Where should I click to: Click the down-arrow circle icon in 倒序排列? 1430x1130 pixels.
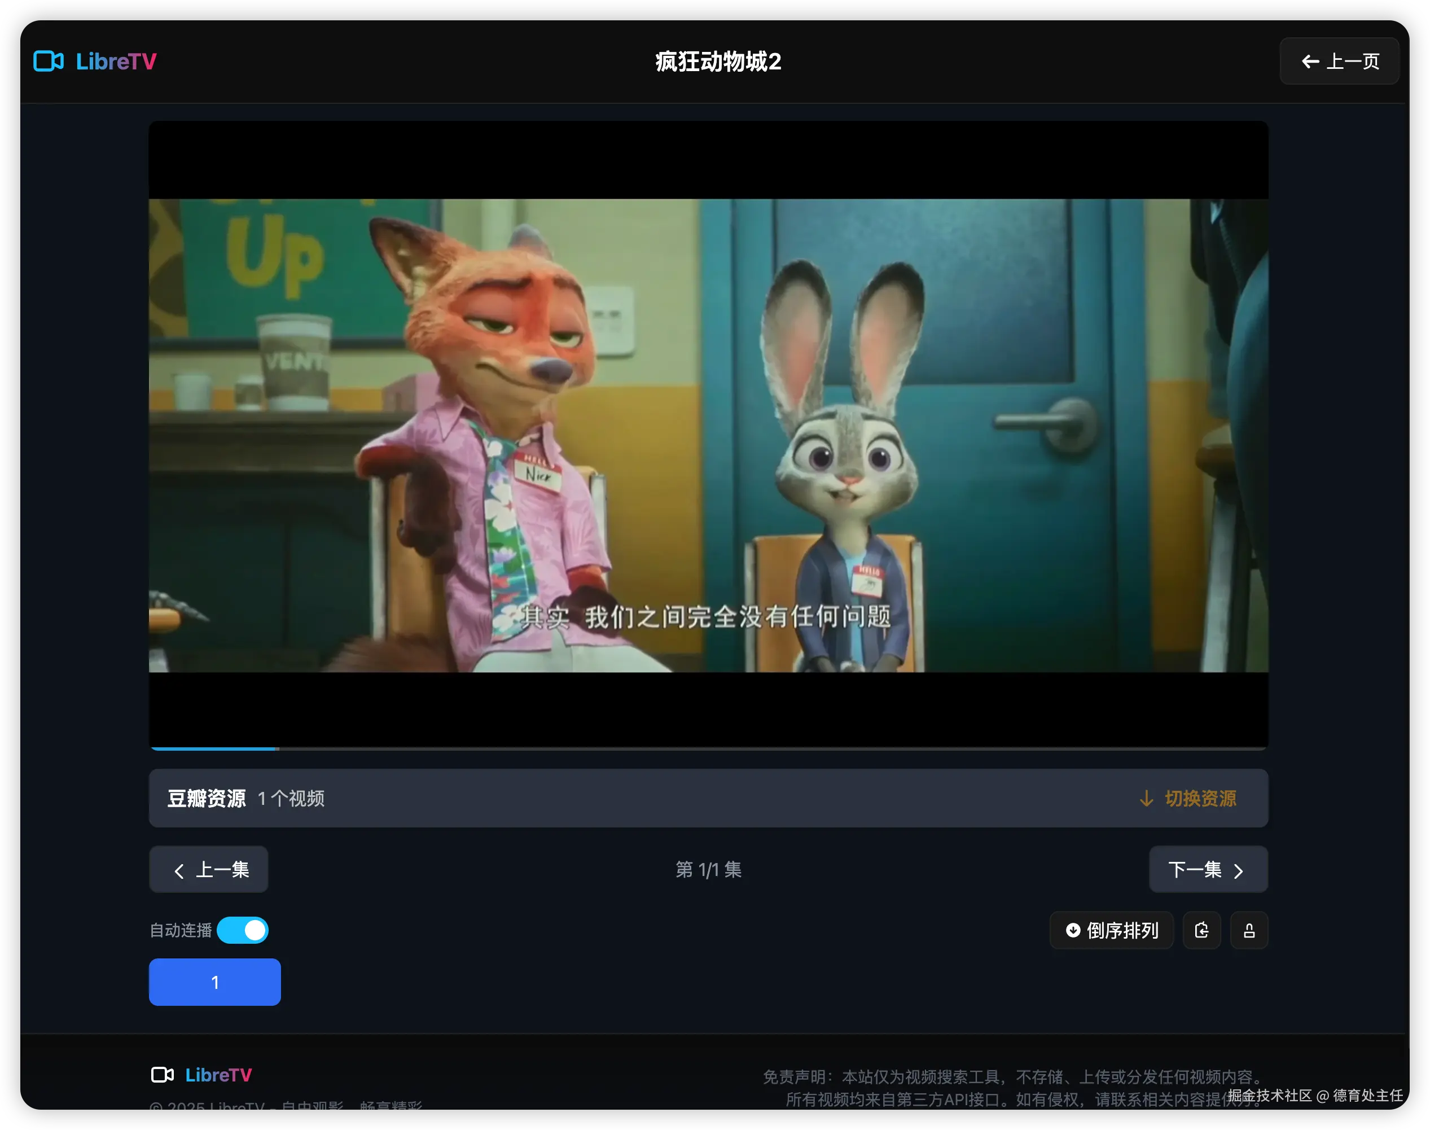coord(1073,930)
